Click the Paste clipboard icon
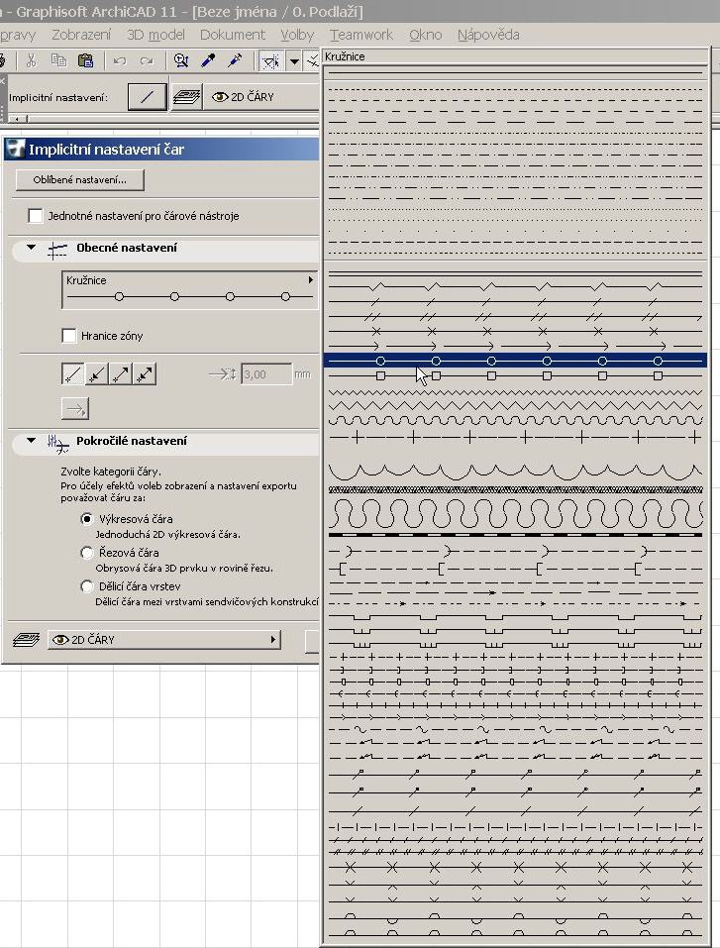This screenshot has height=948, width=720. [x=86, y=60]
